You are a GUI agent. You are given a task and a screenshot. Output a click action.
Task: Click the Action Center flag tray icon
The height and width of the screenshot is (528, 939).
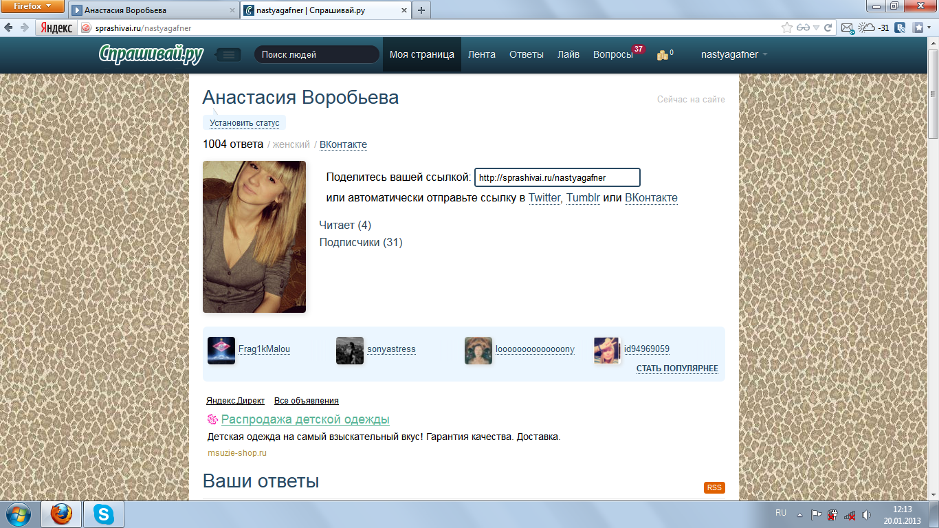tap(816, 514)
